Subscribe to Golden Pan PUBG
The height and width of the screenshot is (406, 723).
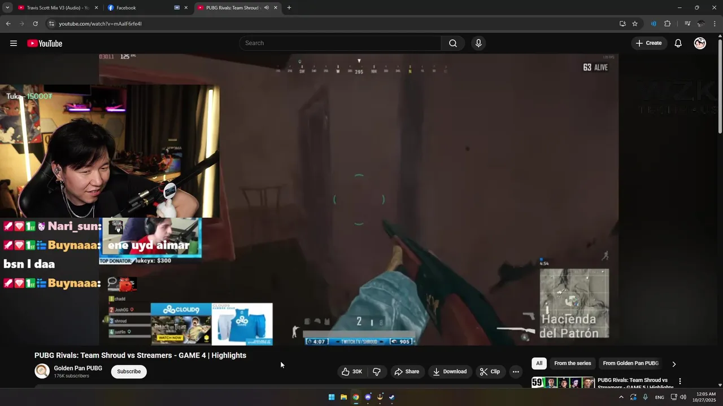(129, 372)
